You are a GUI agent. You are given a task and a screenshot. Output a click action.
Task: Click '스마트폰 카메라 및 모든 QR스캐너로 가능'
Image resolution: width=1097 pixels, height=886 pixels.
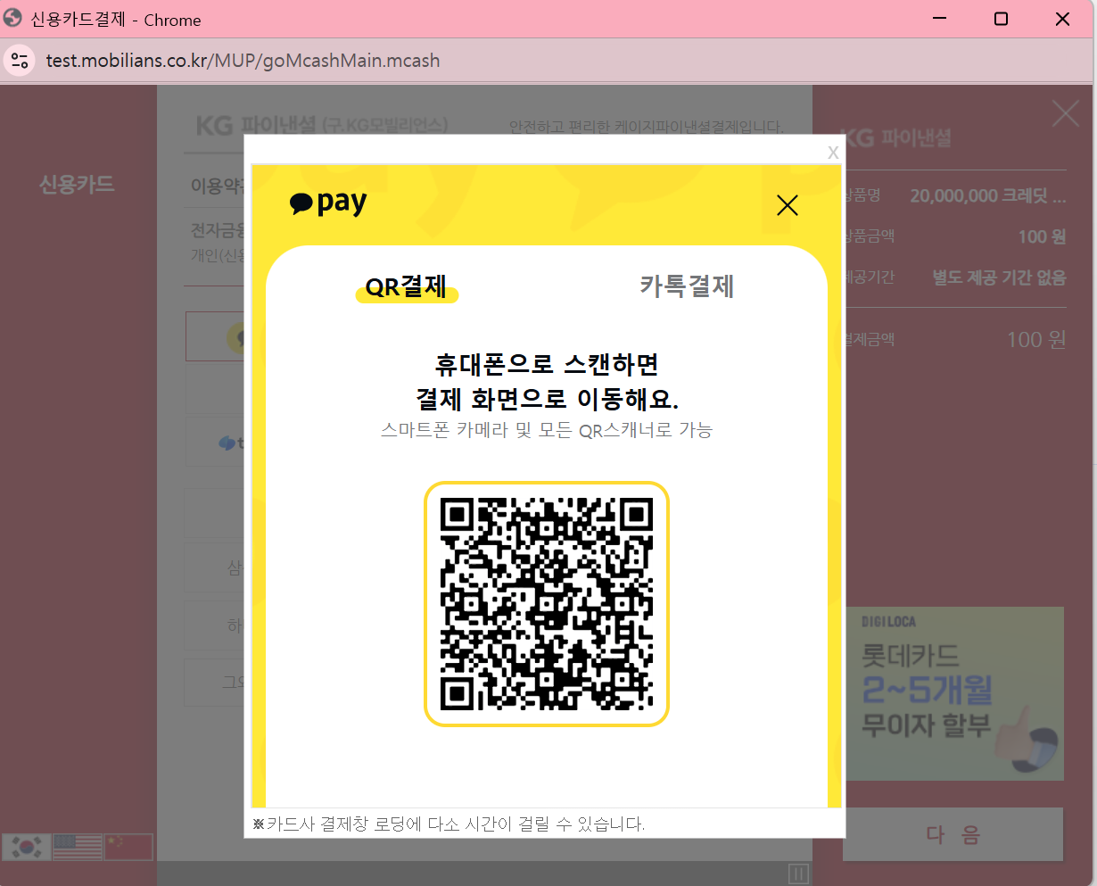(547, 430)
